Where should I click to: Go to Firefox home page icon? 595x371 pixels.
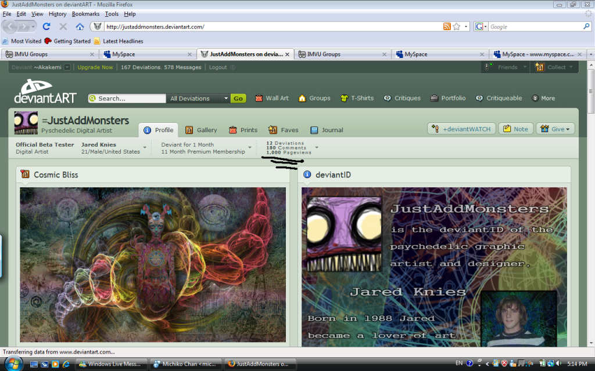[80, 27]
